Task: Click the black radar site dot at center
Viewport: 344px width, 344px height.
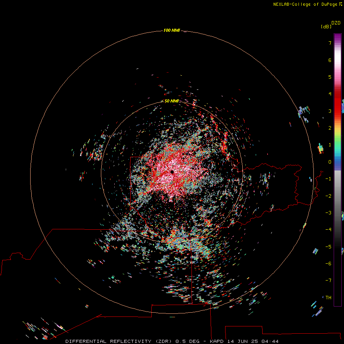Action: point(172,172)
